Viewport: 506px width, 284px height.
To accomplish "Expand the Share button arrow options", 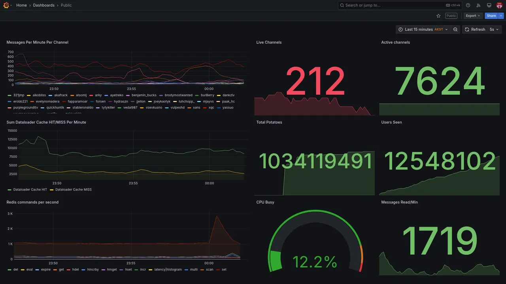I will [x=501, y=16].
